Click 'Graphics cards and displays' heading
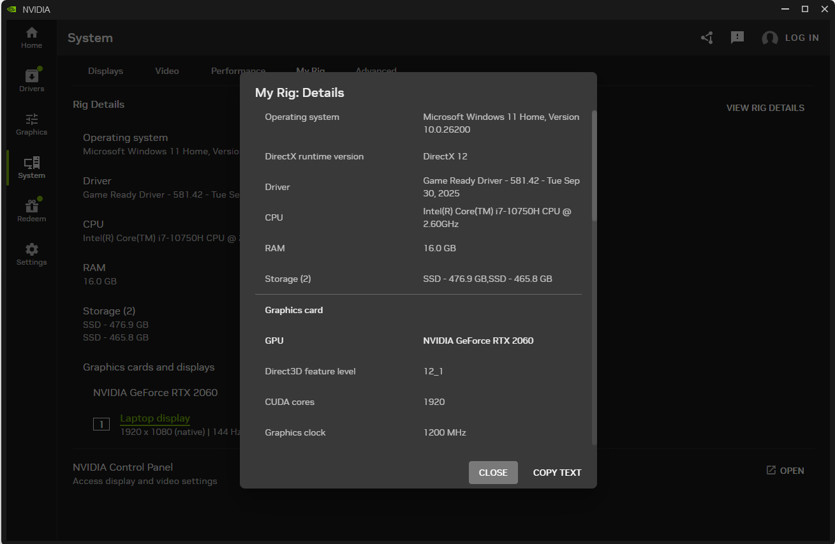 (149, 367)
